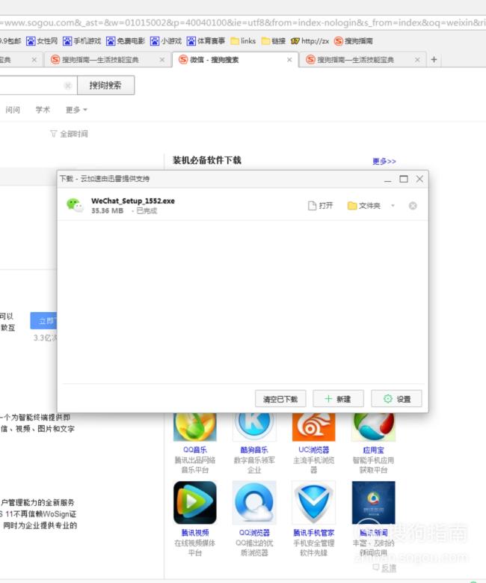486x583 pixels.
Task: Open the 应用宝 text link
Action: tap(373, 450)
